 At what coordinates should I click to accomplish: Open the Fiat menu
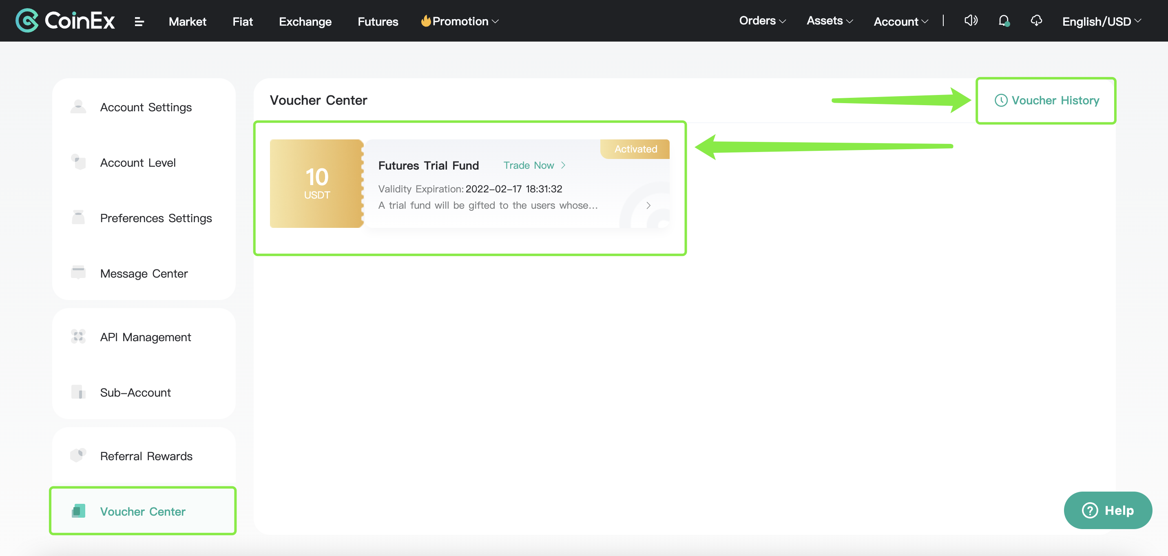[243, 21]
